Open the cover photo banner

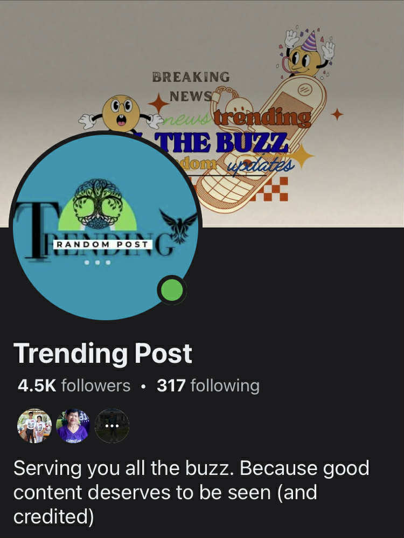coord(202,114)
